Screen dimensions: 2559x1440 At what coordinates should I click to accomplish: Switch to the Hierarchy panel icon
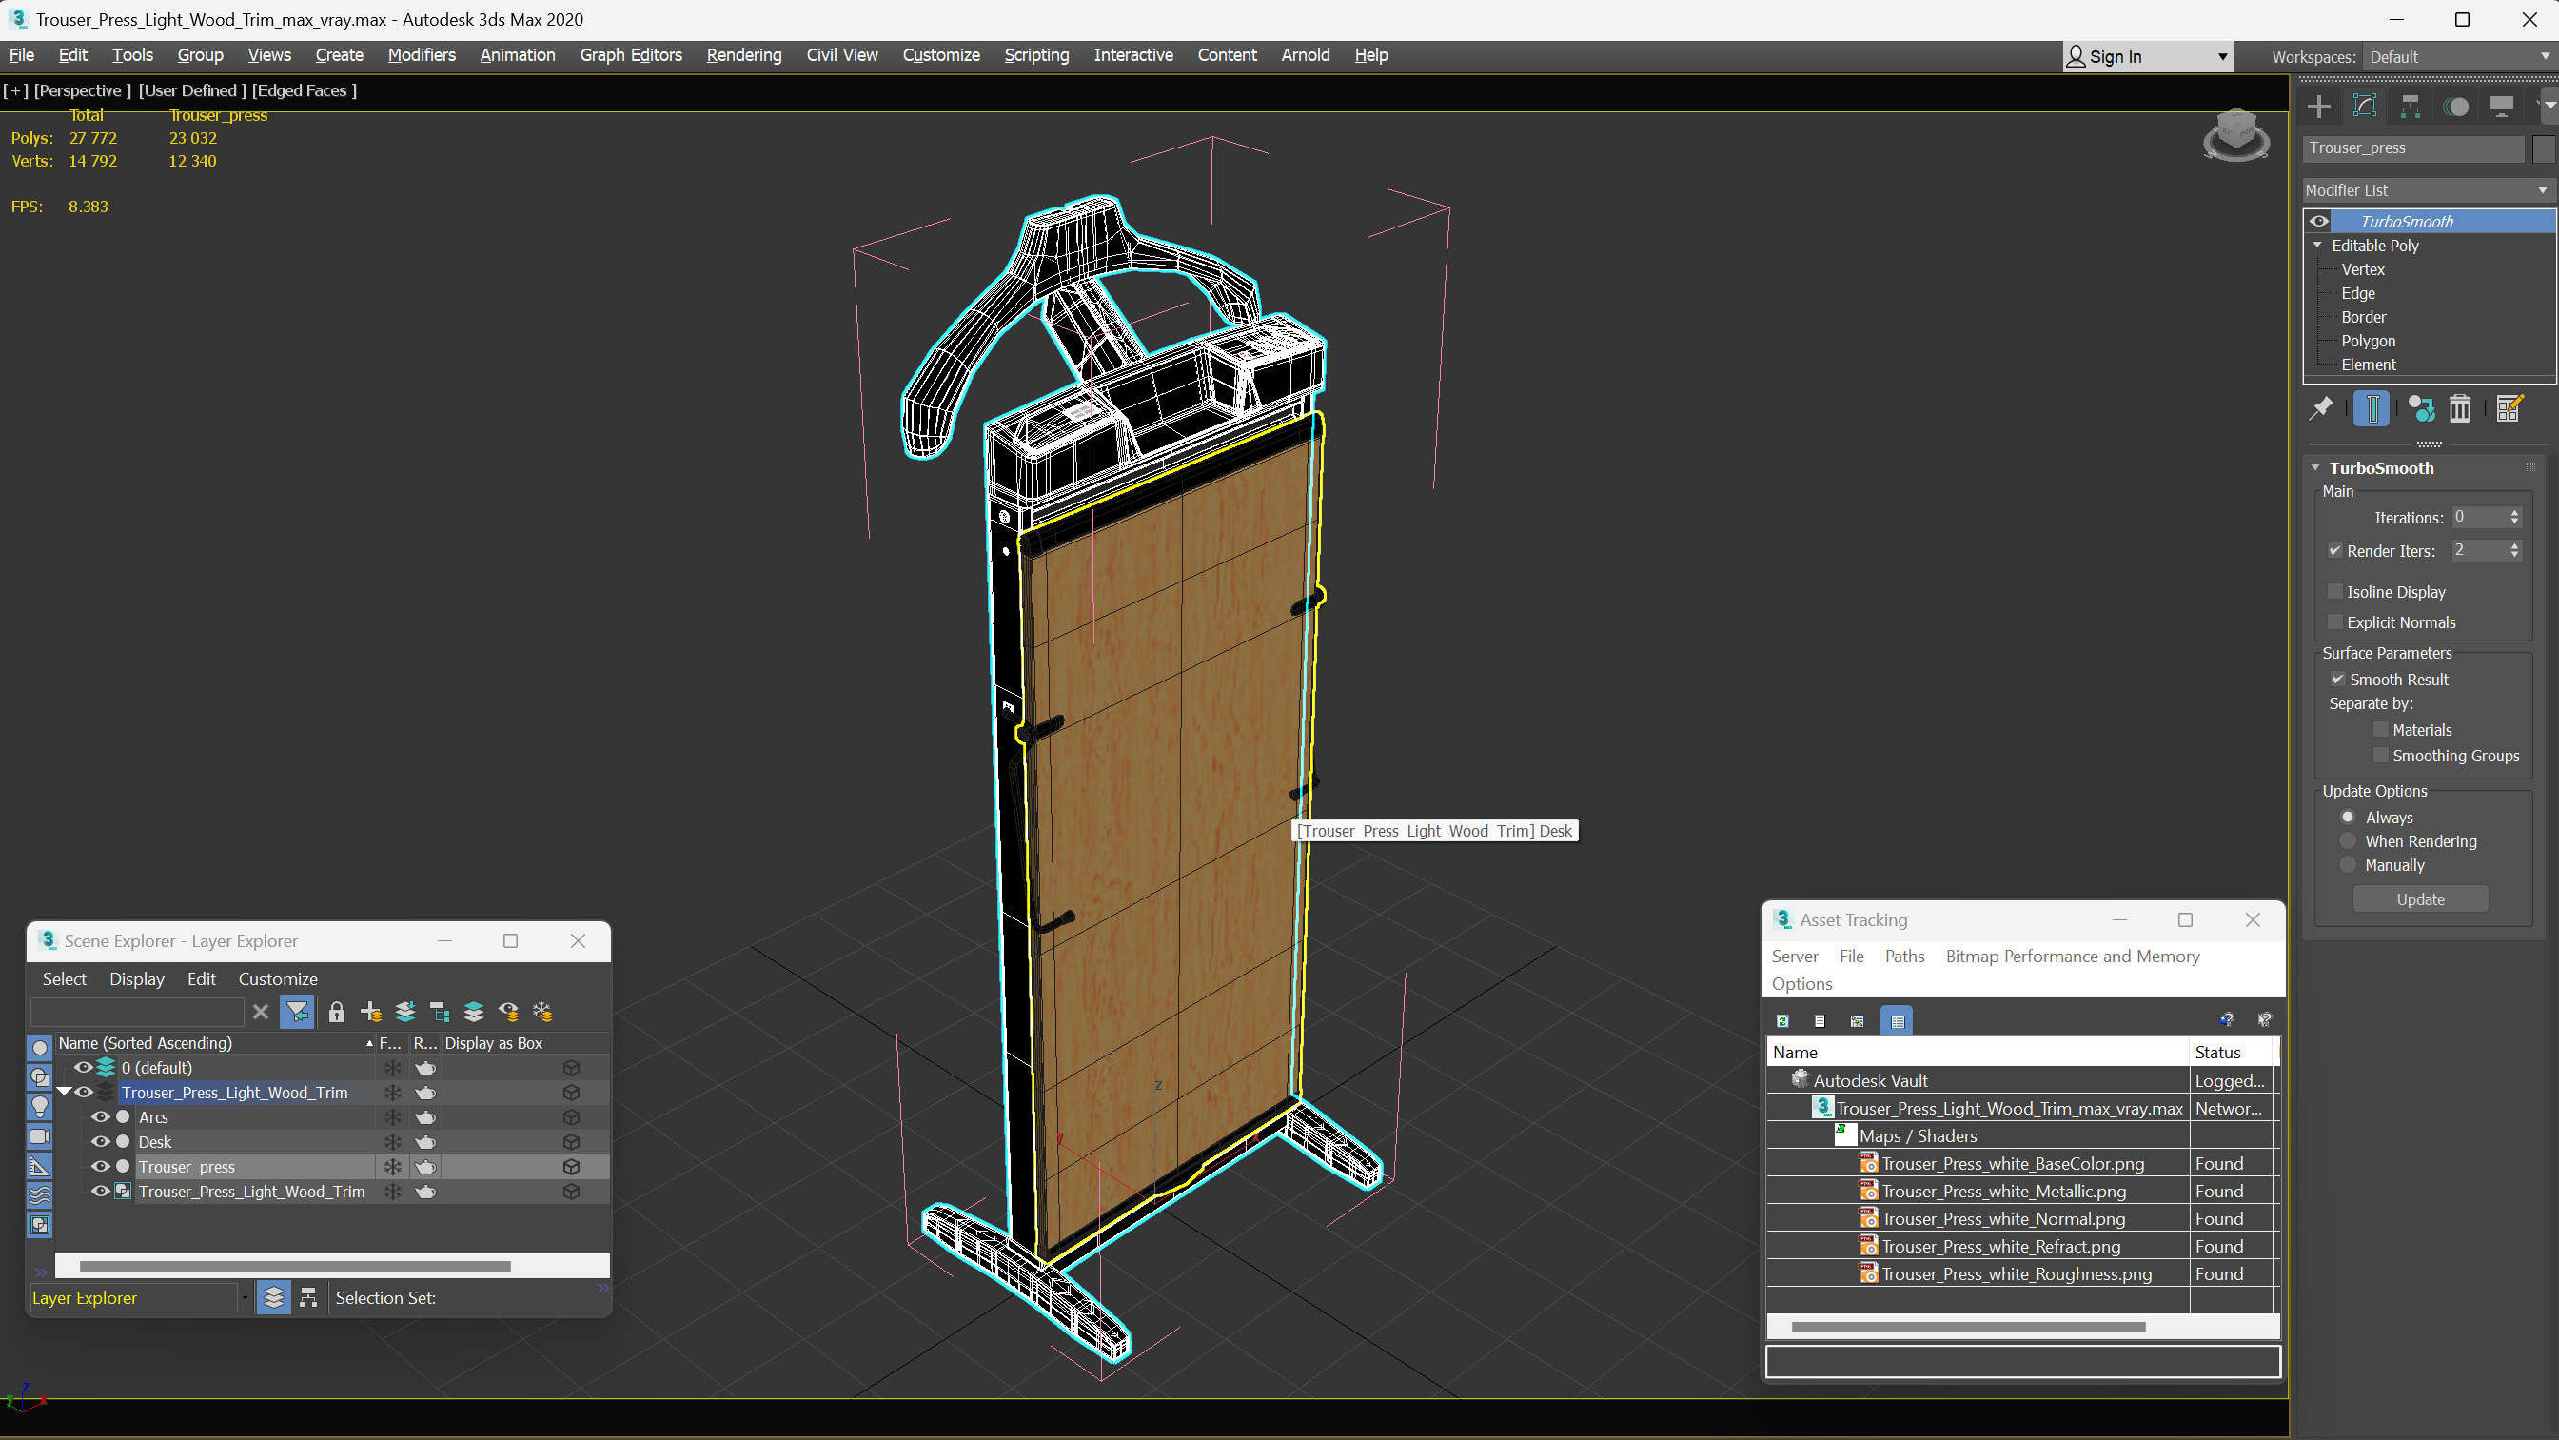[2410, 107]
